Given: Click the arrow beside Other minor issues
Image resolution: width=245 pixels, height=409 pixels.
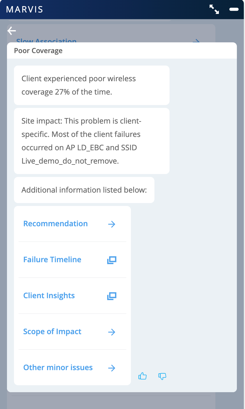Looking at the screenshot, I should click(x=112, y=368).
